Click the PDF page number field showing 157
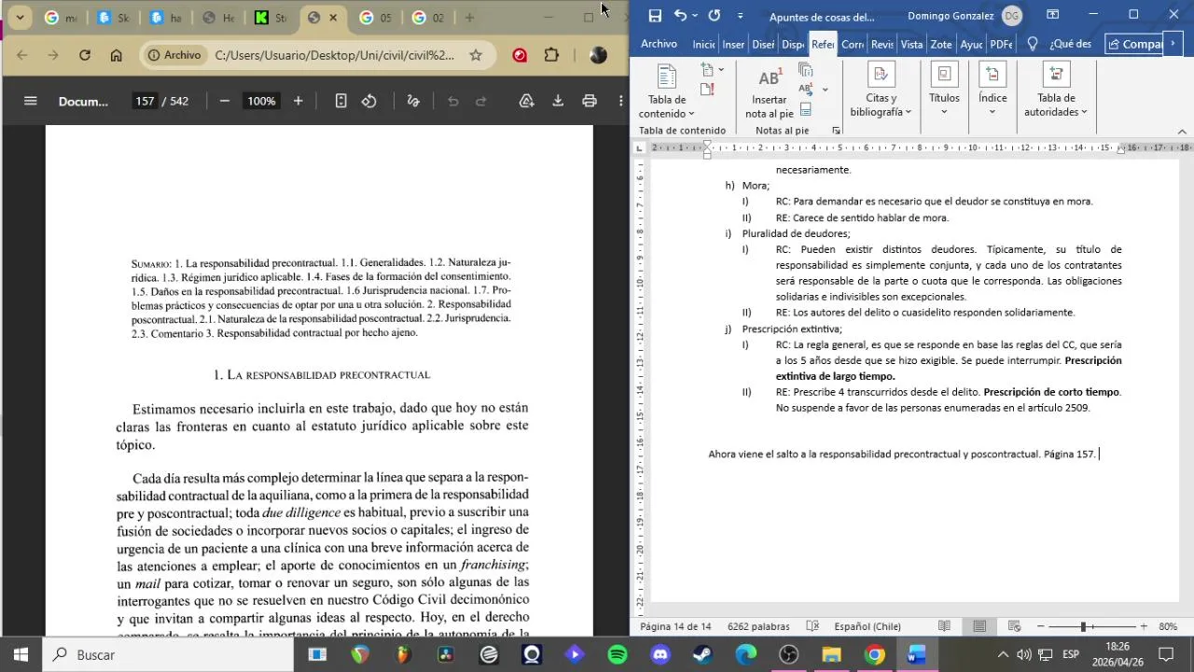Screen dimensions: 1194x672 tap(145, 101)
